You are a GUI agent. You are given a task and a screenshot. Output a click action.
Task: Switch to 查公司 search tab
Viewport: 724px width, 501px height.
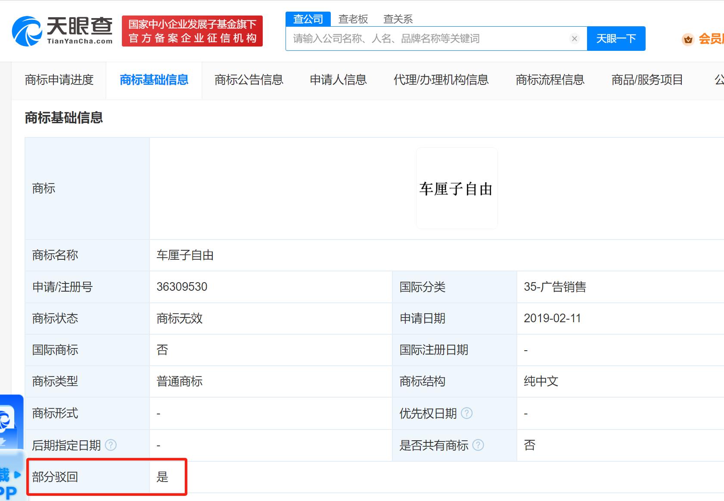pyautogui.click(x=308, y=19)
